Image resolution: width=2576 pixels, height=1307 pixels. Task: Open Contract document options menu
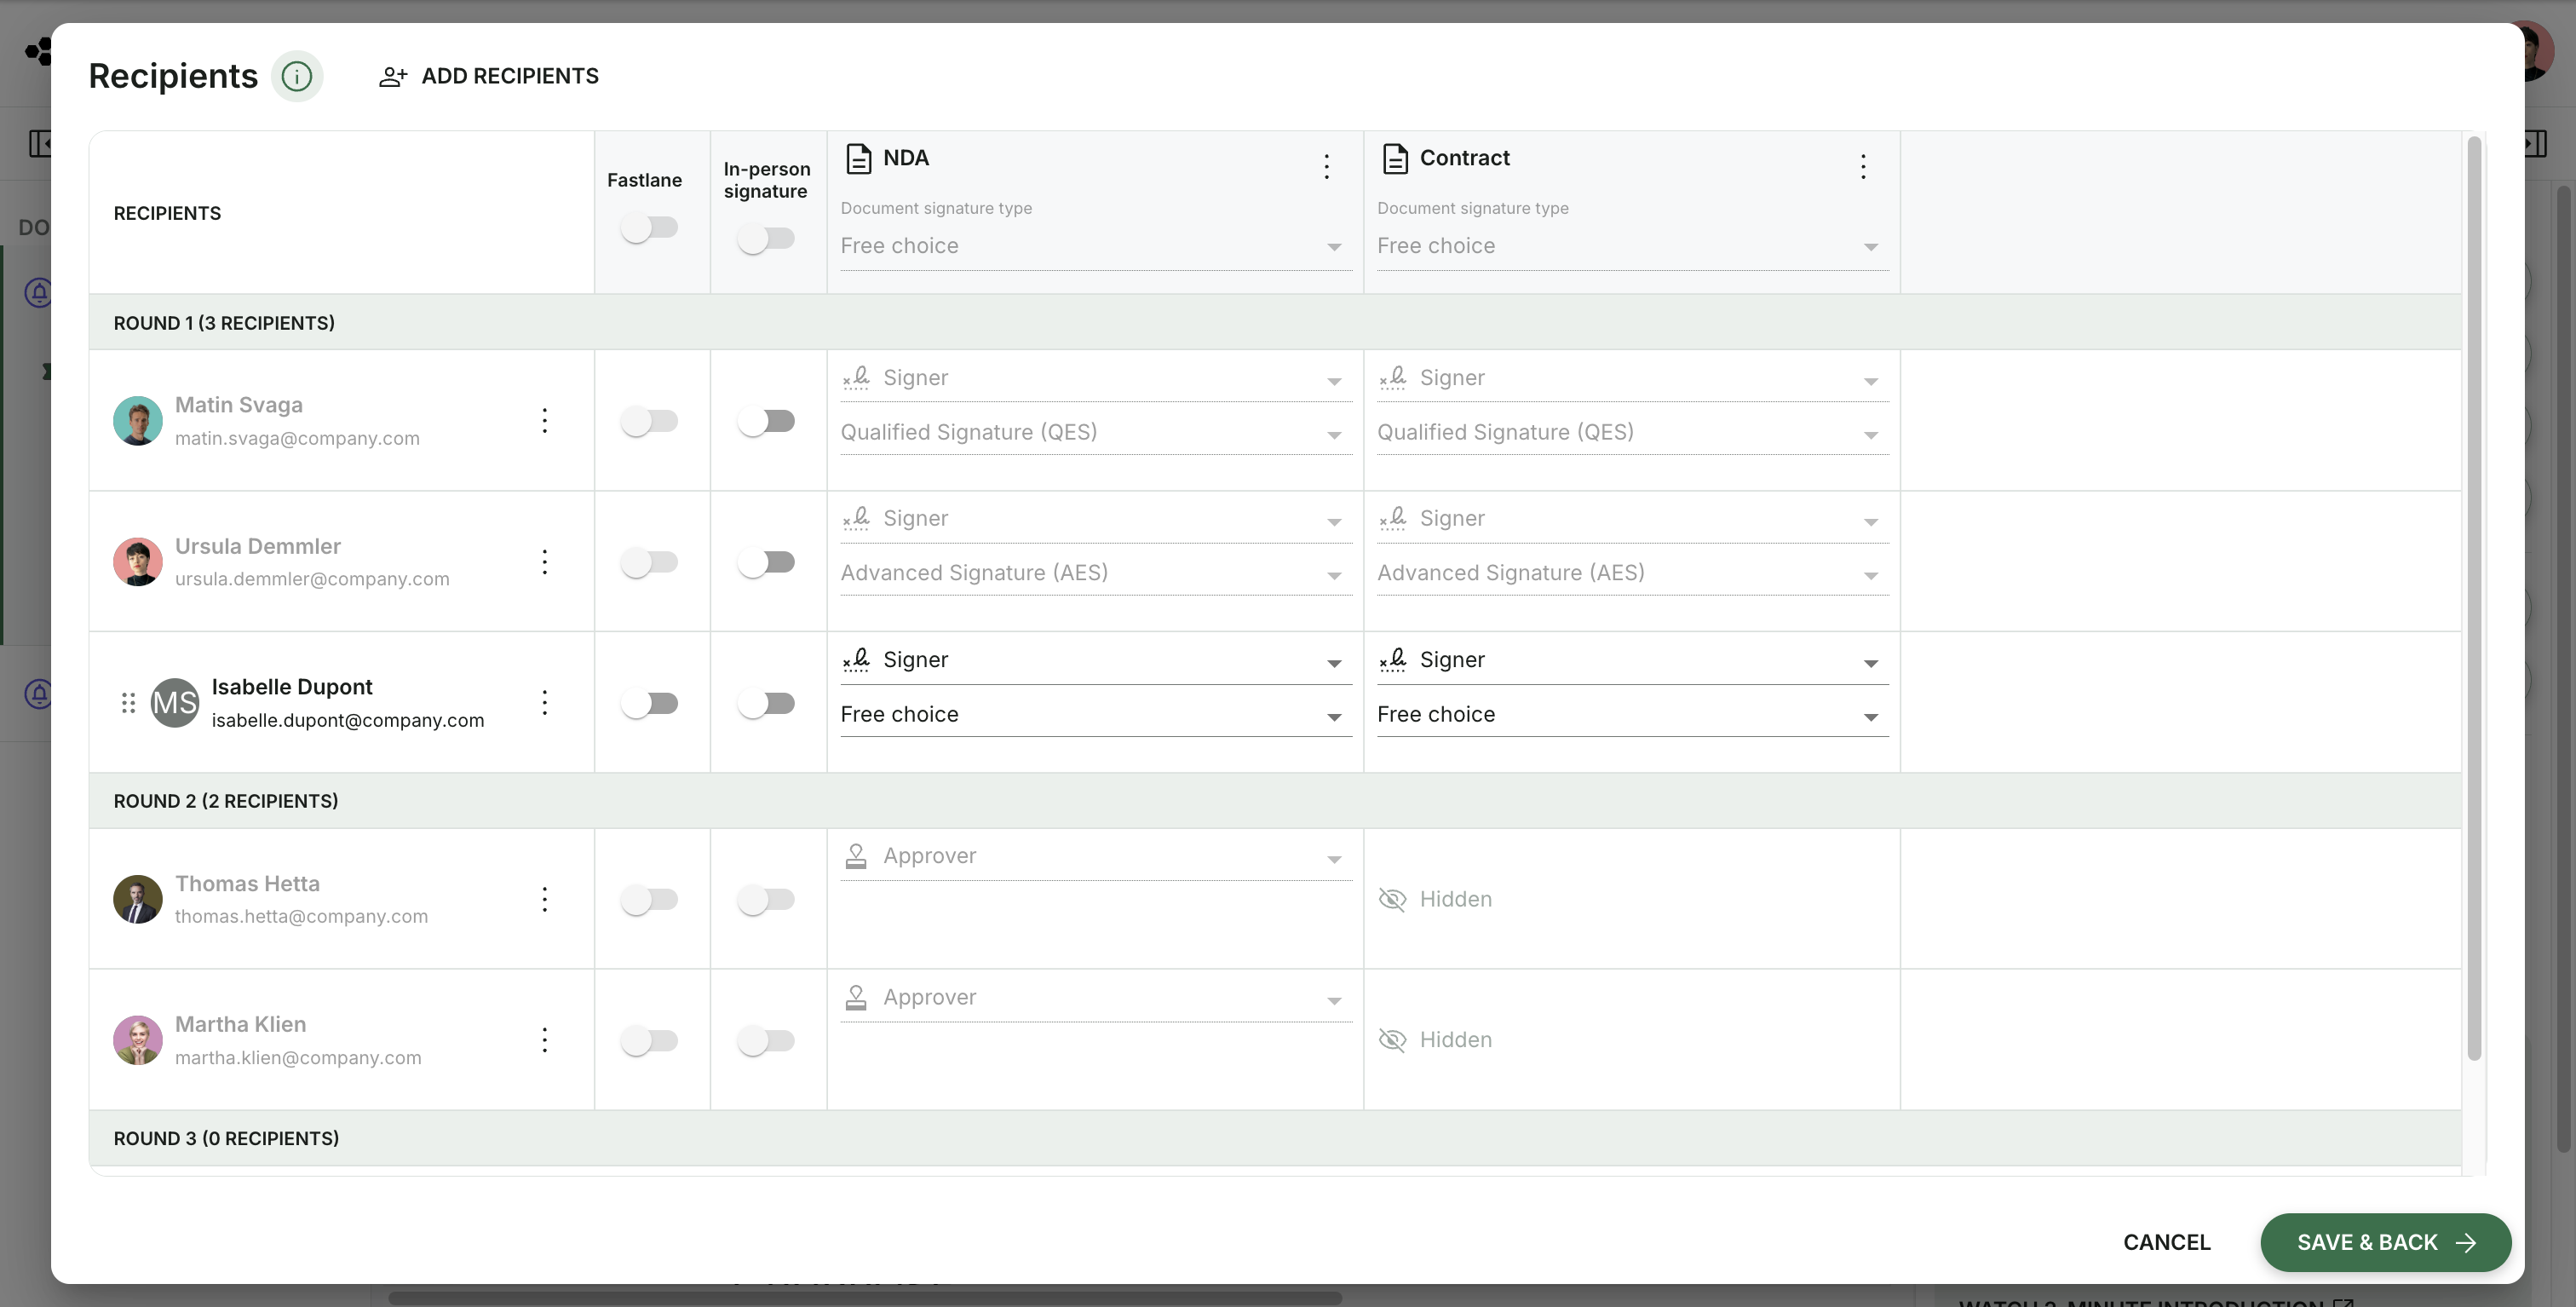(x=1863, y=166)
